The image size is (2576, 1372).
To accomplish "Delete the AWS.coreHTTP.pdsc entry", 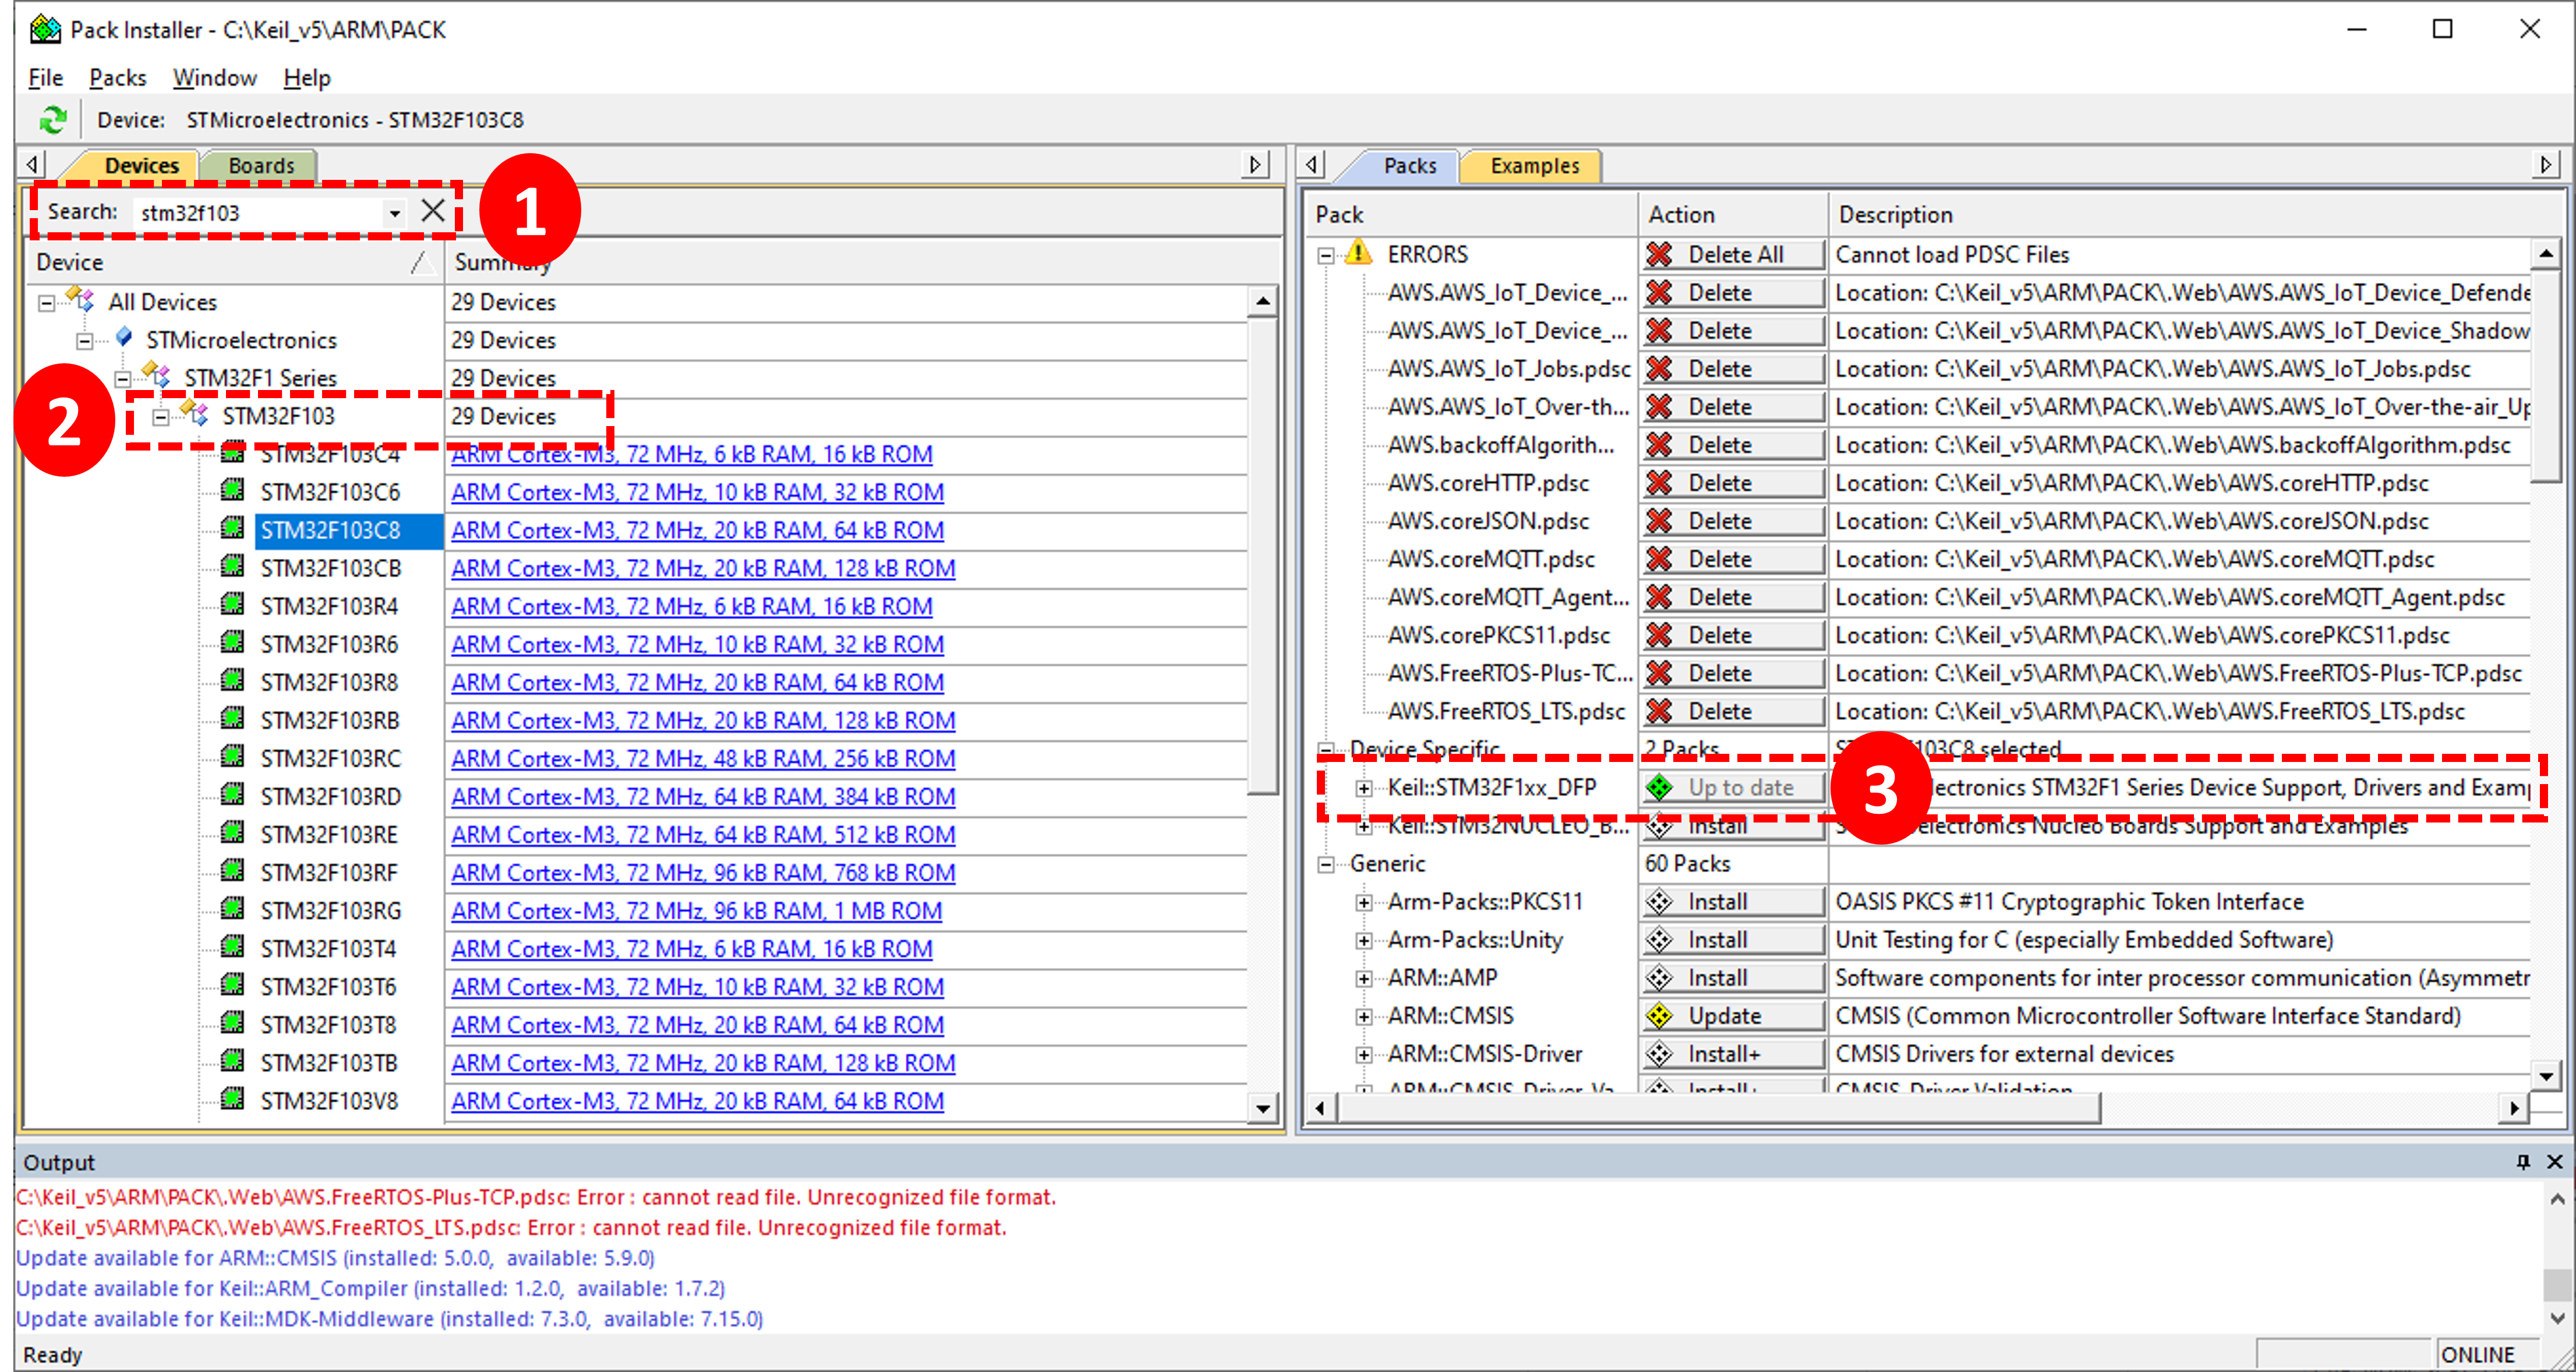I will (x=1733, y=483).
